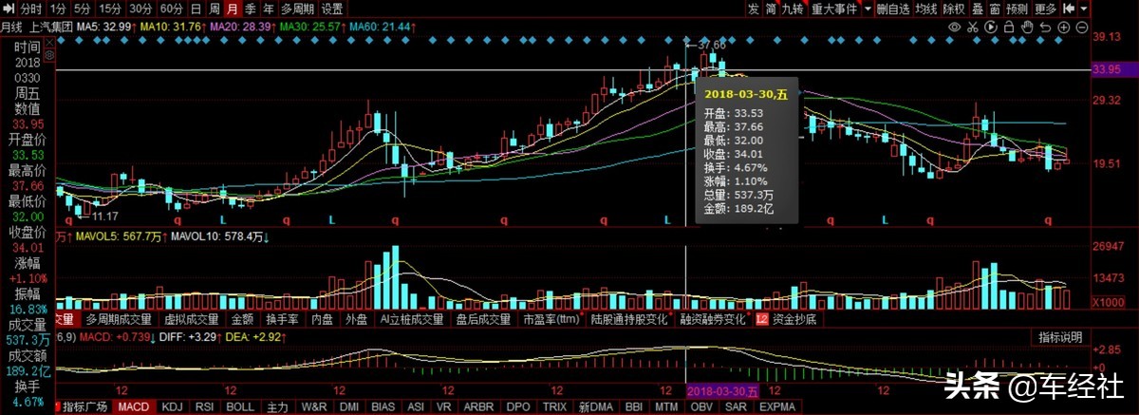The width and height of the screenshot is (1139, 415).
Task: Select the 60分 period
Action: [x=171, y=9]
